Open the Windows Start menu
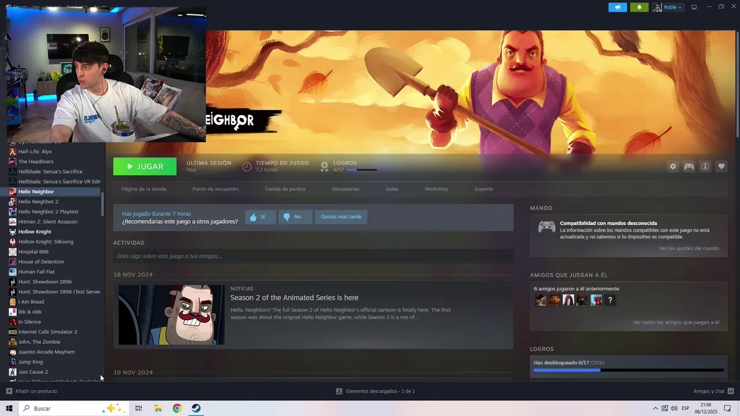The width and height of the screenshot is (740, 416). tap(9, 408)
